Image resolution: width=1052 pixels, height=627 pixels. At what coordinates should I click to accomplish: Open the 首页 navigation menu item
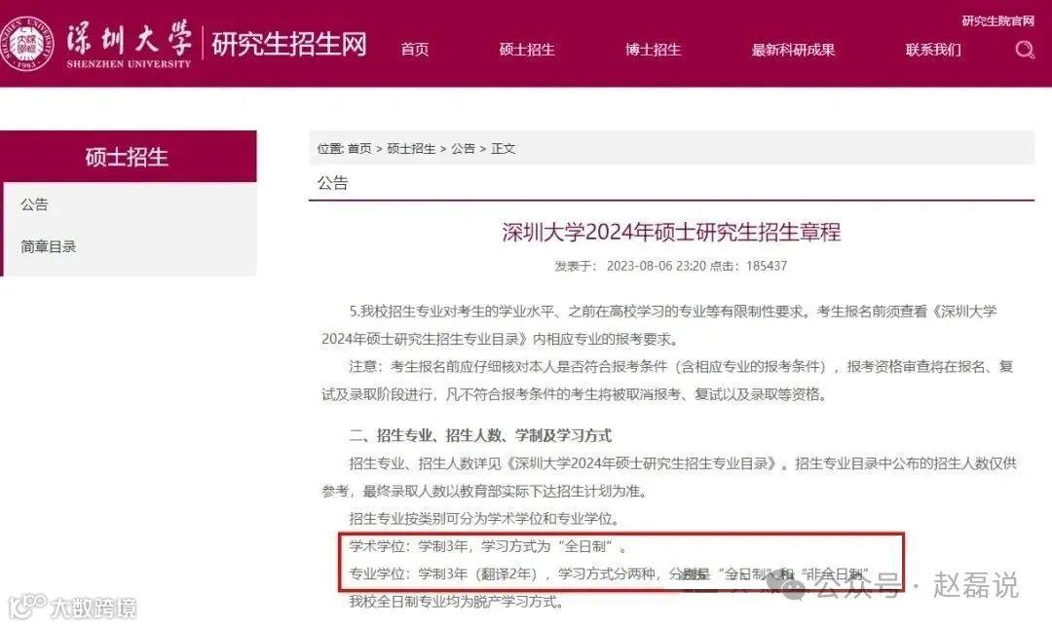[x=415, y=50]
